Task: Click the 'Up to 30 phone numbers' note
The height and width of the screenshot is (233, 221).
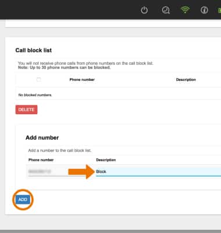Action: (64, 68)
